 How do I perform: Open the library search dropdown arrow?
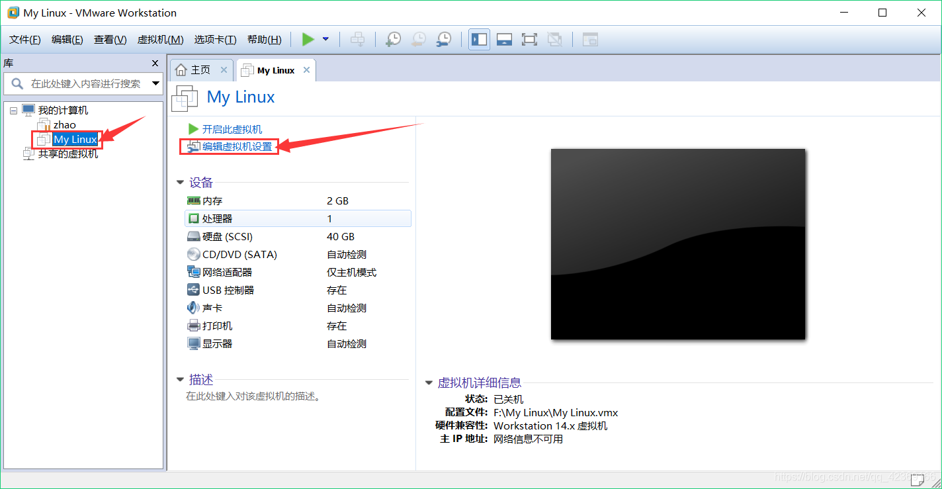pos(156,84)
